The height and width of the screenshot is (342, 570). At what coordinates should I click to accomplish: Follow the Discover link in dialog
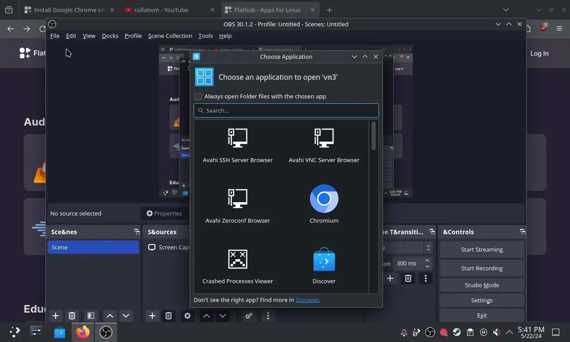[307, 300]
